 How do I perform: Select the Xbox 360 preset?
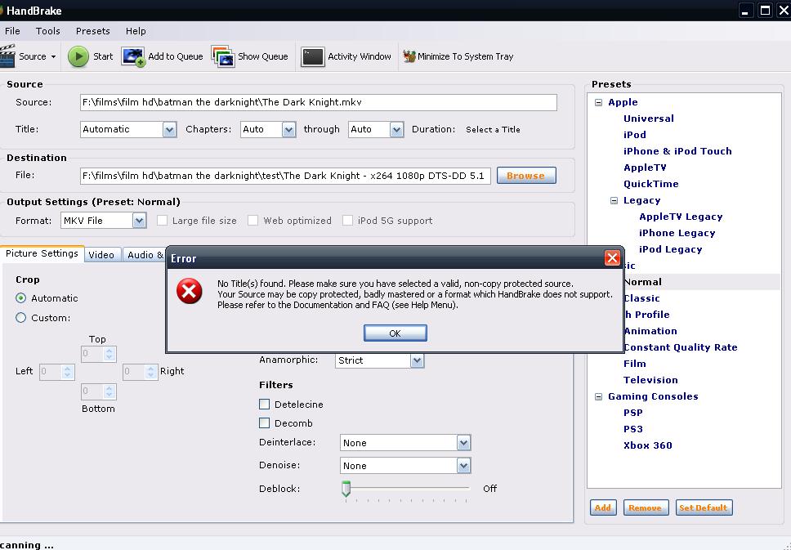[647, 445]
